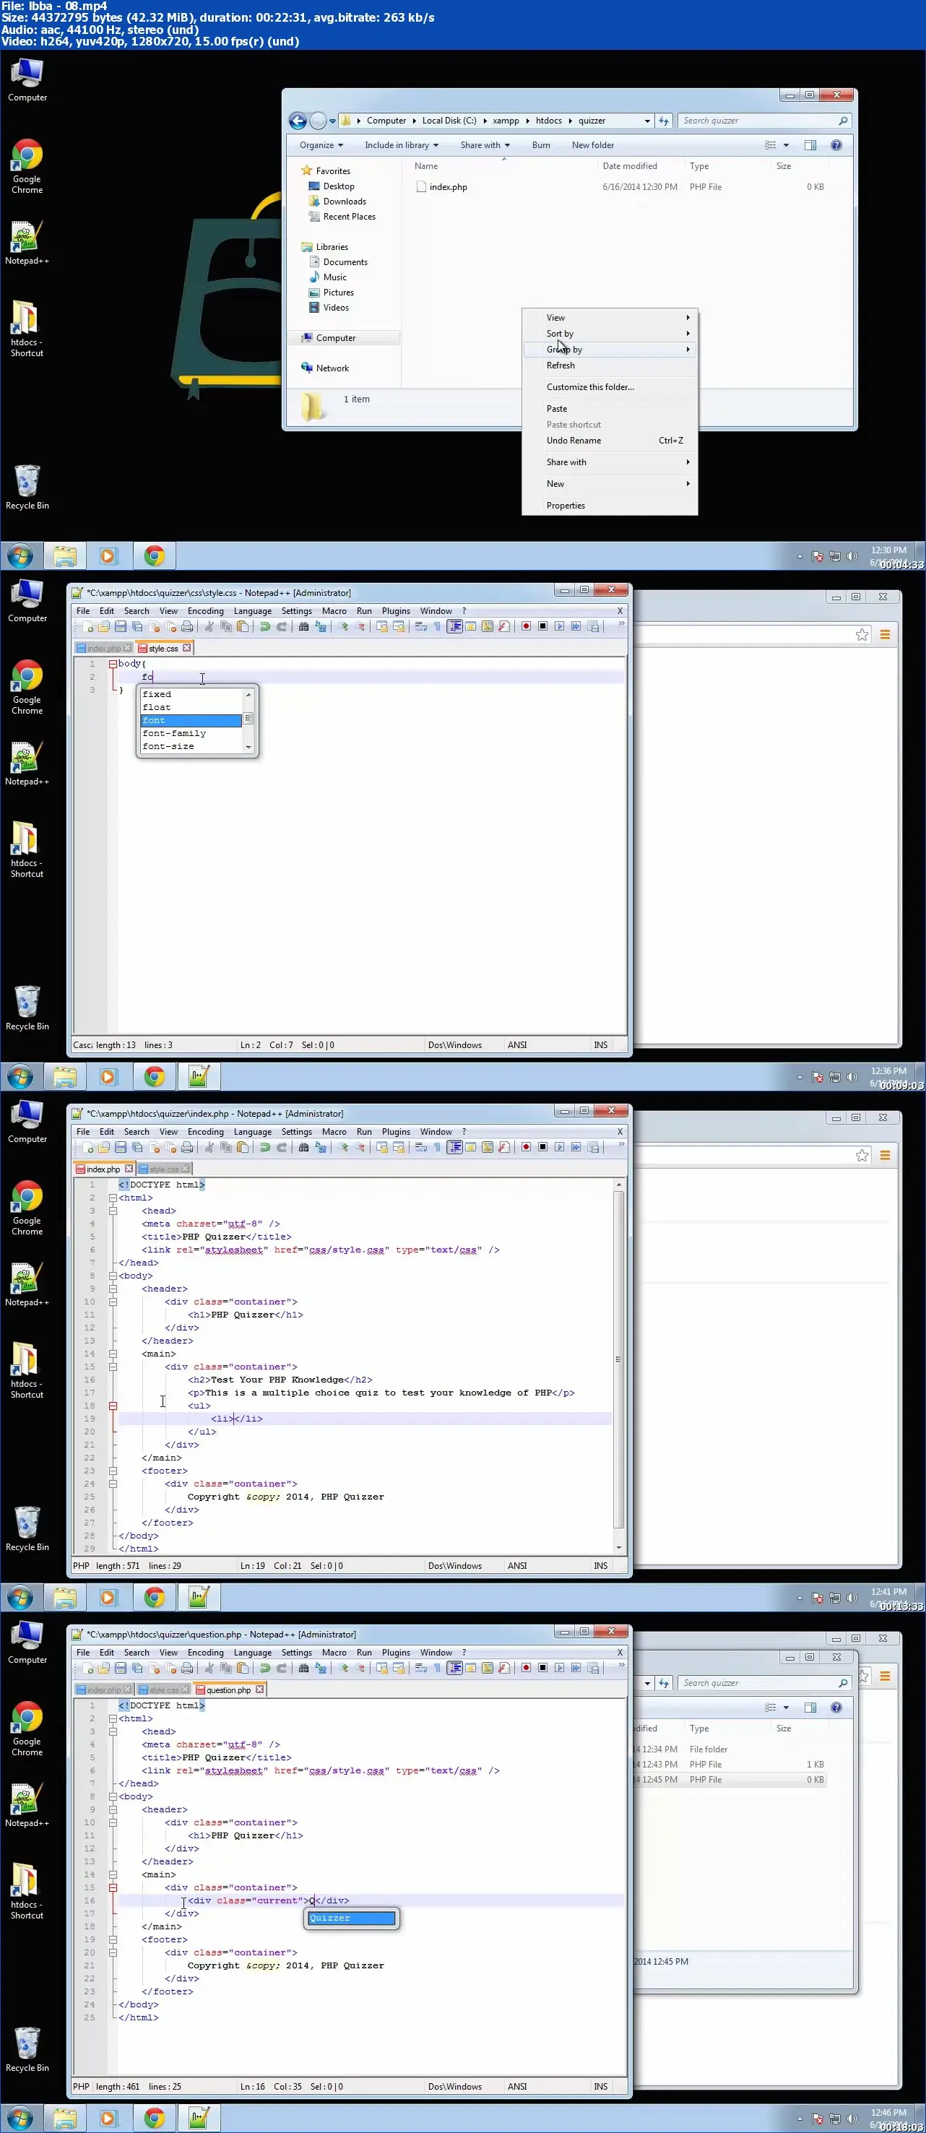The height and width of the screenshot is (2133, 926).
Task: Close the style.css tab via its X in style.css window
Action: (186, 647)
